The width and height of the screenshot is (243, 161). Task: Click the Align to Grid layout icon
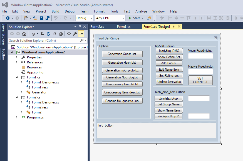(x=162, y=18)
